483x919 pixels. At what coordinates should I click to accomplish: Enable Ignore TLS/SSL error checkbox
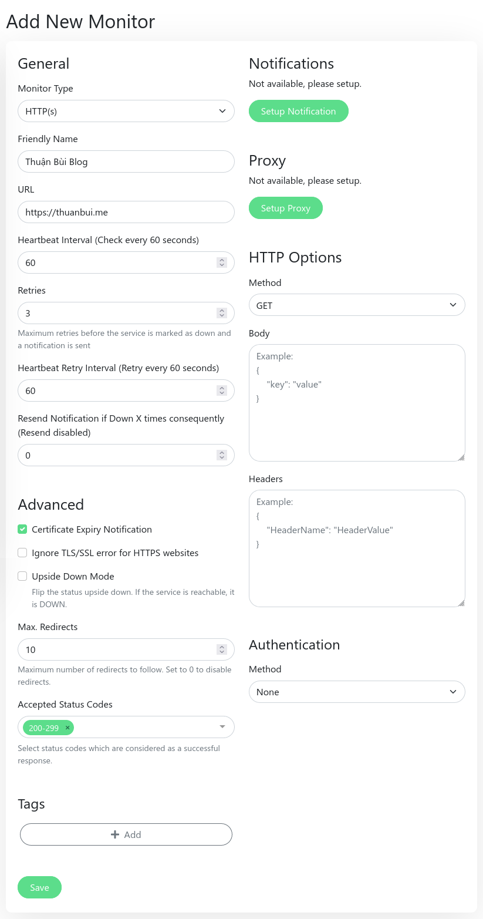pos(22,553)
